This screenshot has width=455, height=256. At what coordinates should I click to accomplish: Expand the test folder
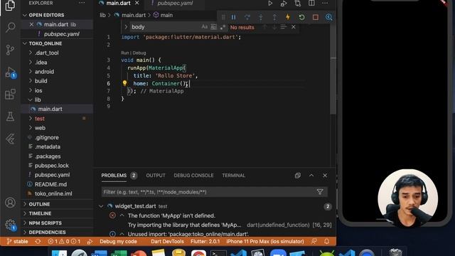40,119
